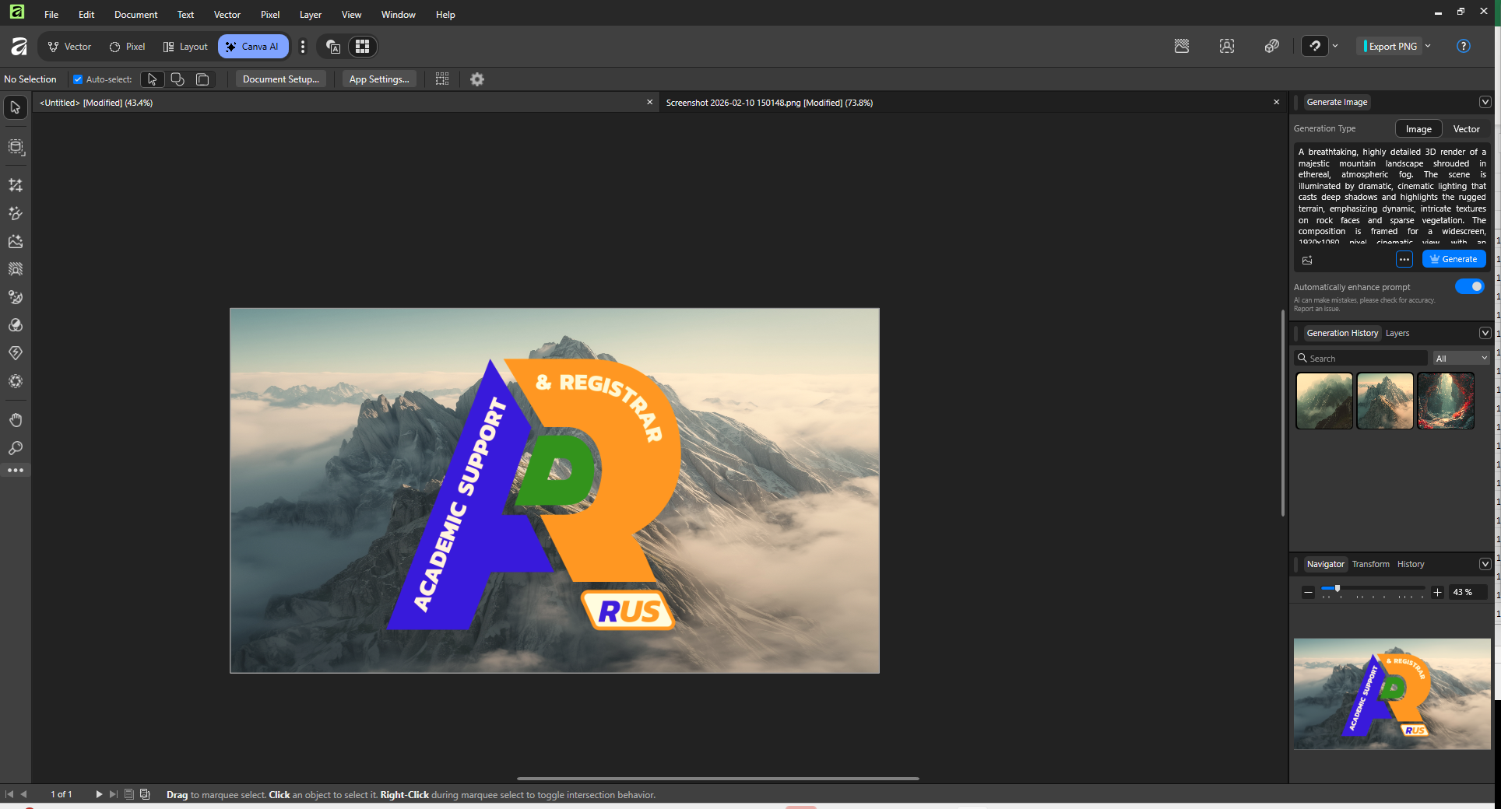Image resolution: width=1501 pixels, height=809 pixels.
Task: Switch to the Layers panel tab
Action: click(x=1397, y=333)
